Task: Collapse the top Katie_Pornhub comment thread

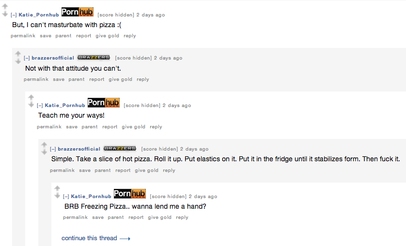Action: pyautogui.click(x=14, y=15)
